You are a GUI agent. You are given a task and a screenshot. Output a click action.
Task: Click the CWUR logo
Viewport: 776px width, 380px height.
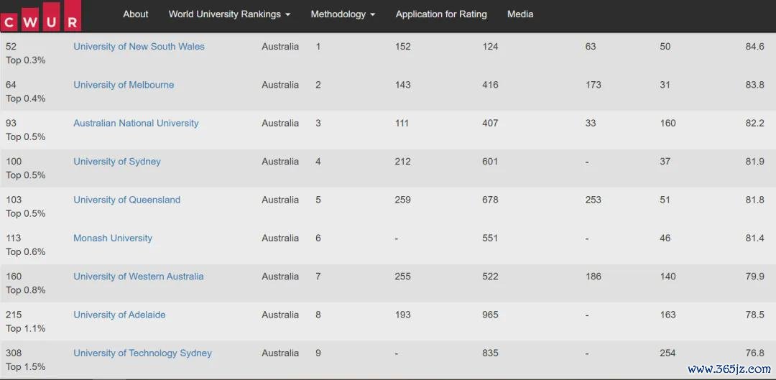pos(40,15)
